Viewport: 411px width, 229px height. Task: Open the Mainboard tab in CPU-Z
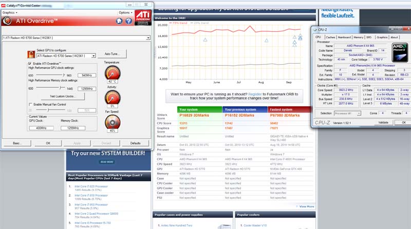344,37
